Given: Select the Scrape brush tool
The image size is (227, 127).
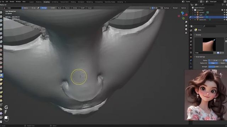Looking at the screenshot, I should click(1, 63).
